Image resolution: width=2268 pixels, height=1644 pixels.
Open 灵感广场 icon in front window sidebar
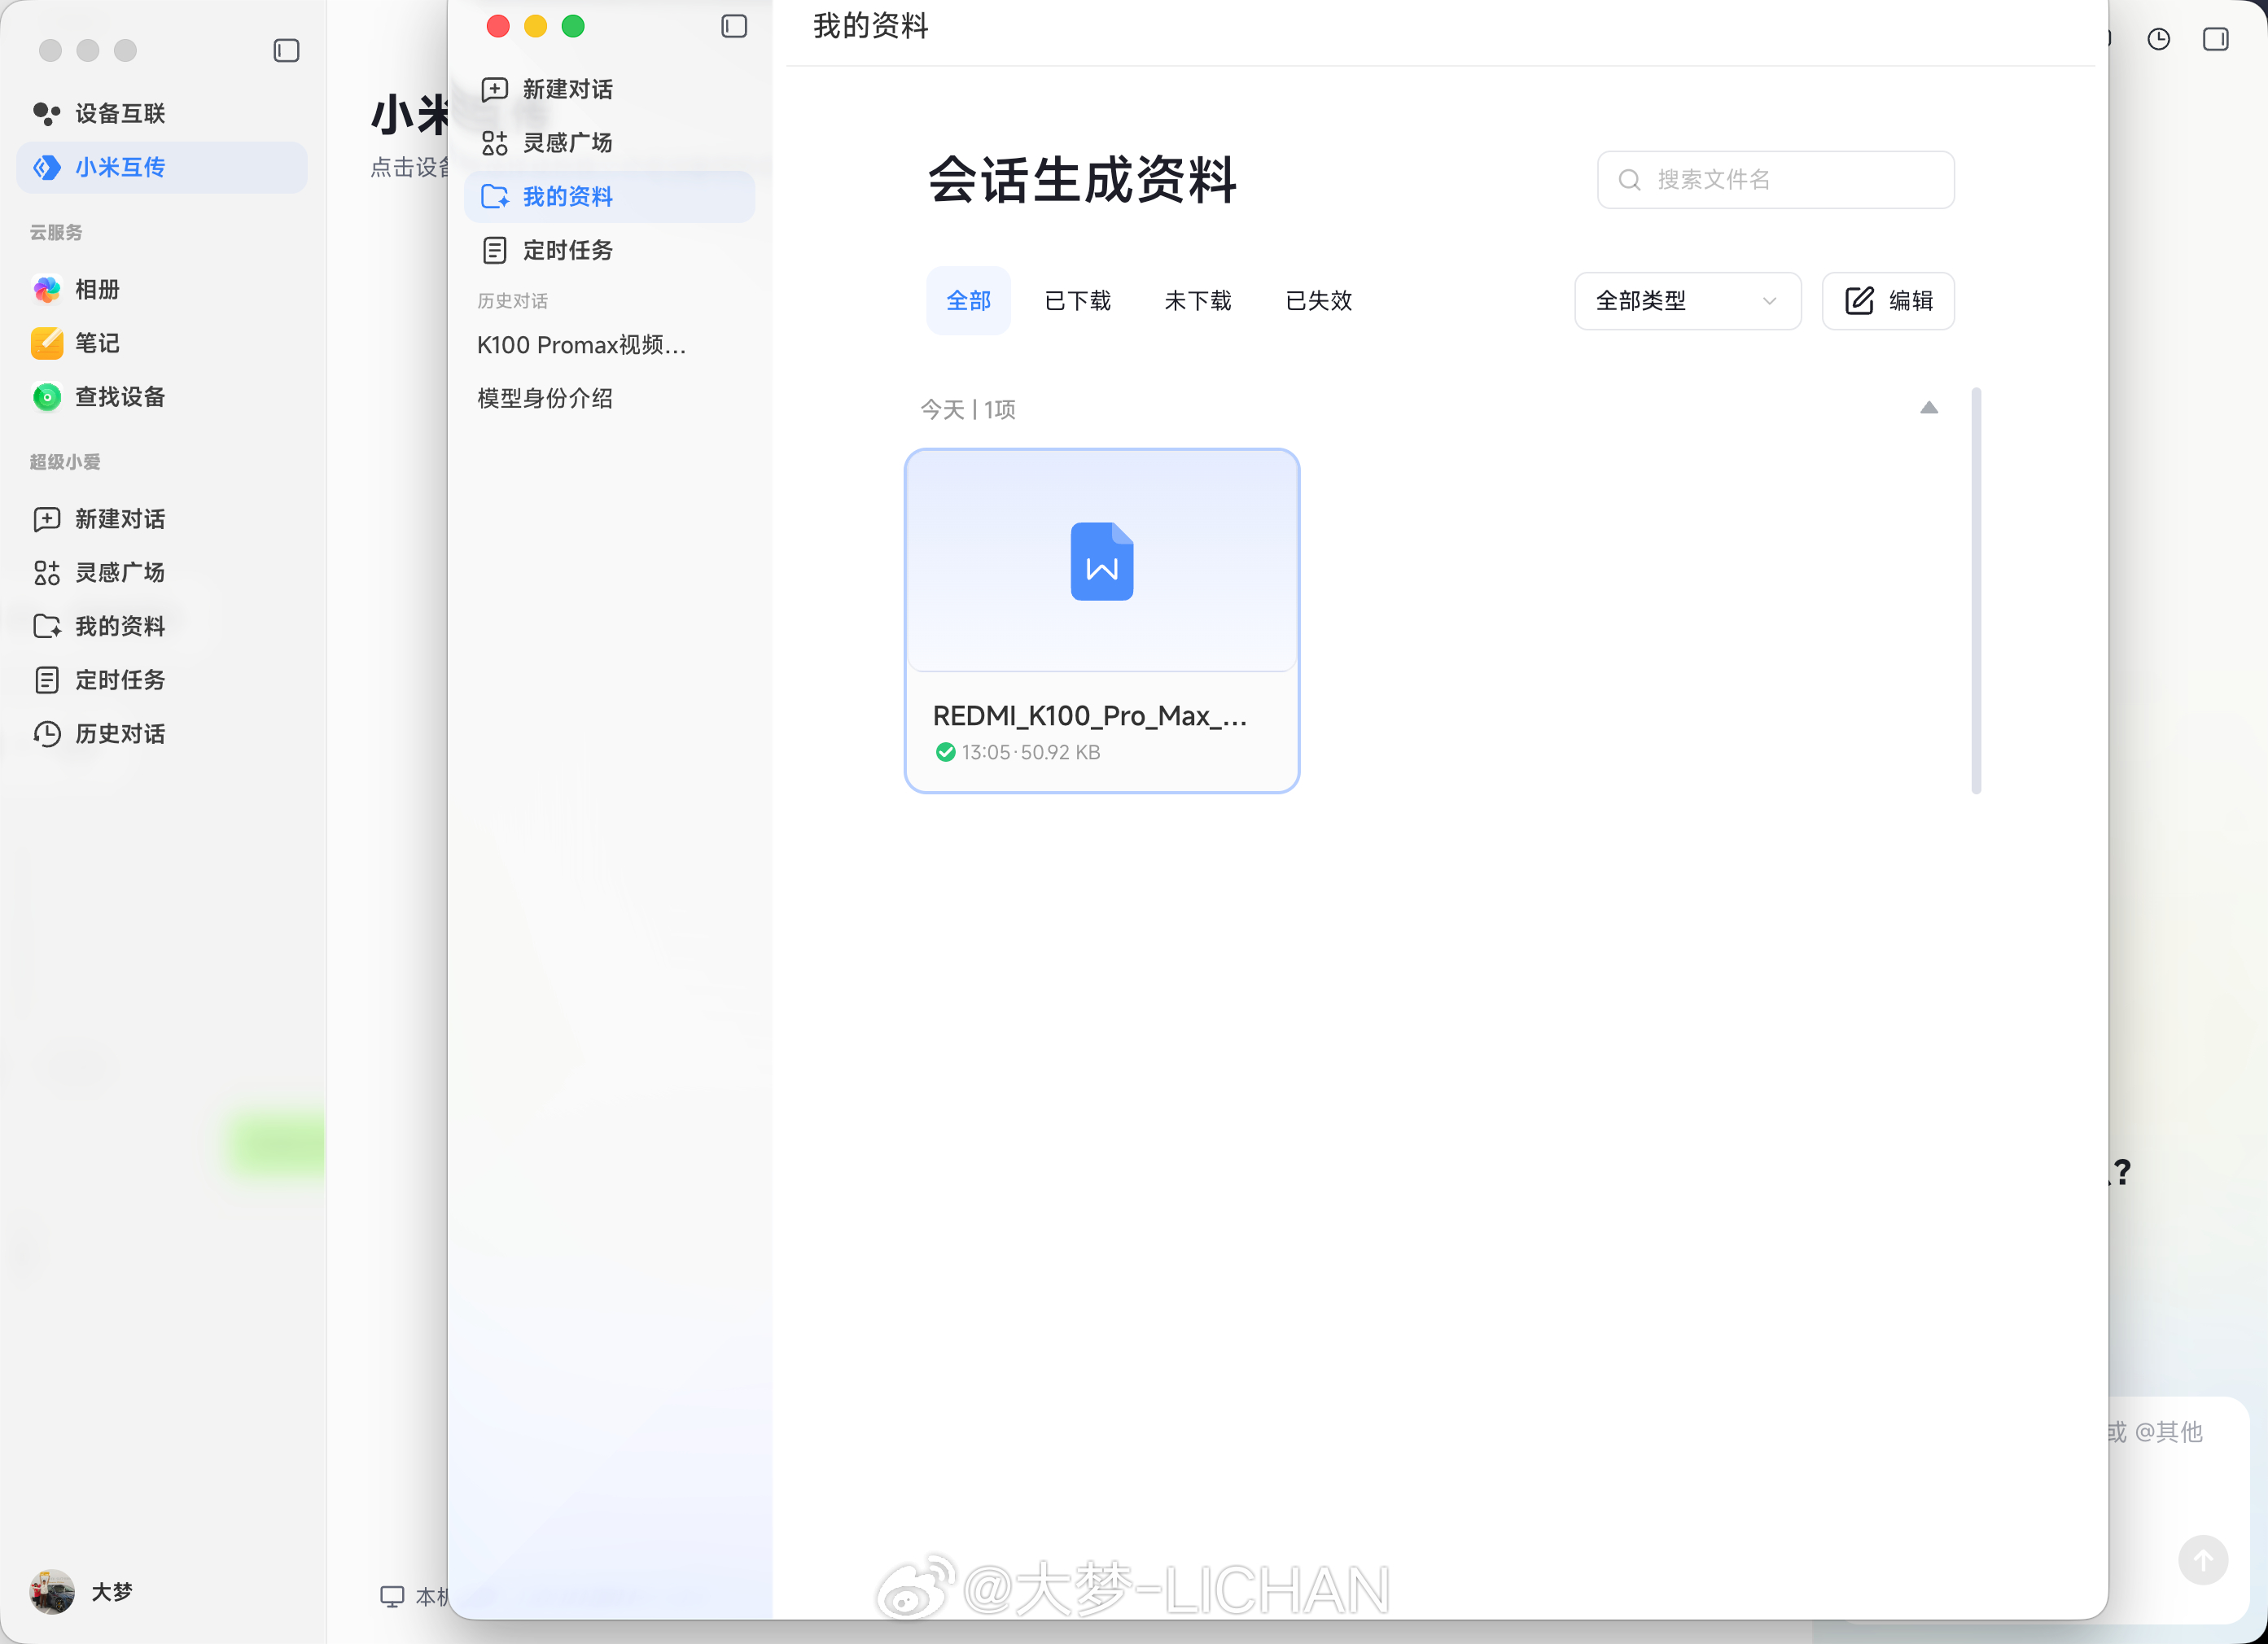494,143
